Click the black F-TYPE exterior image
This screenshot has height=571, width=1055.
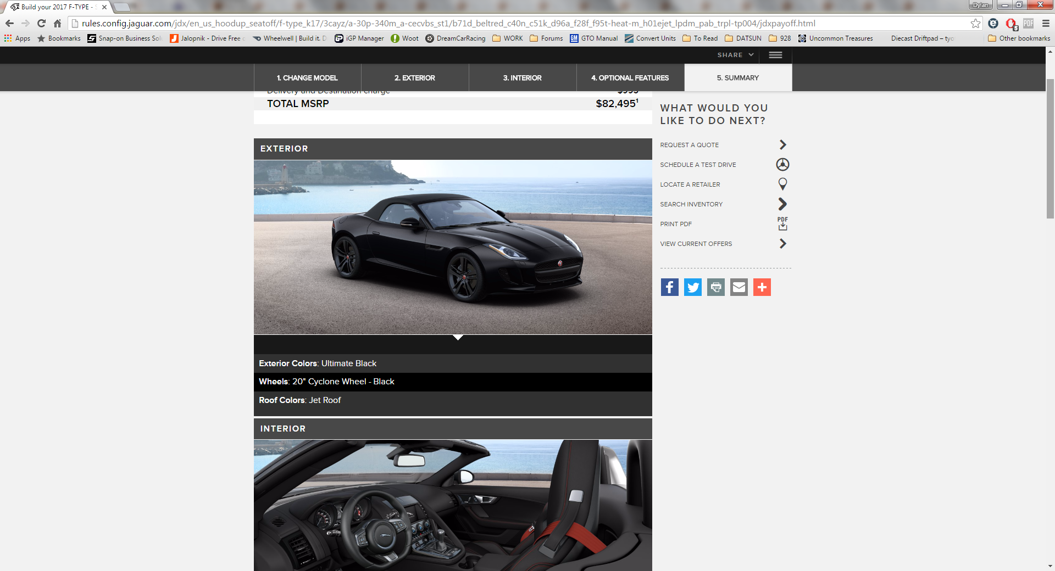453,247
